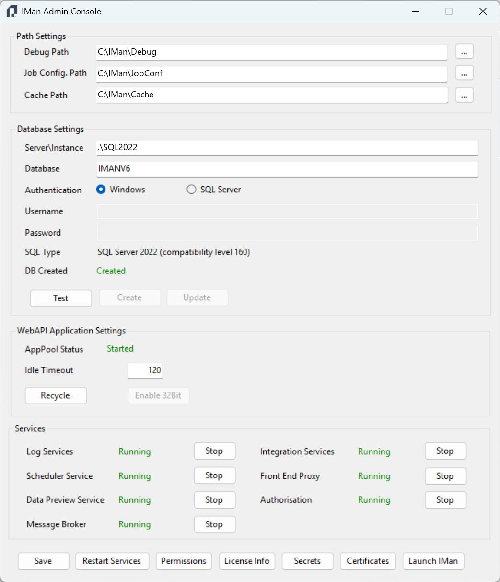Screen dimensions: 500x582
Task: Click the Create database button
Action: click(x=129, y=297)
